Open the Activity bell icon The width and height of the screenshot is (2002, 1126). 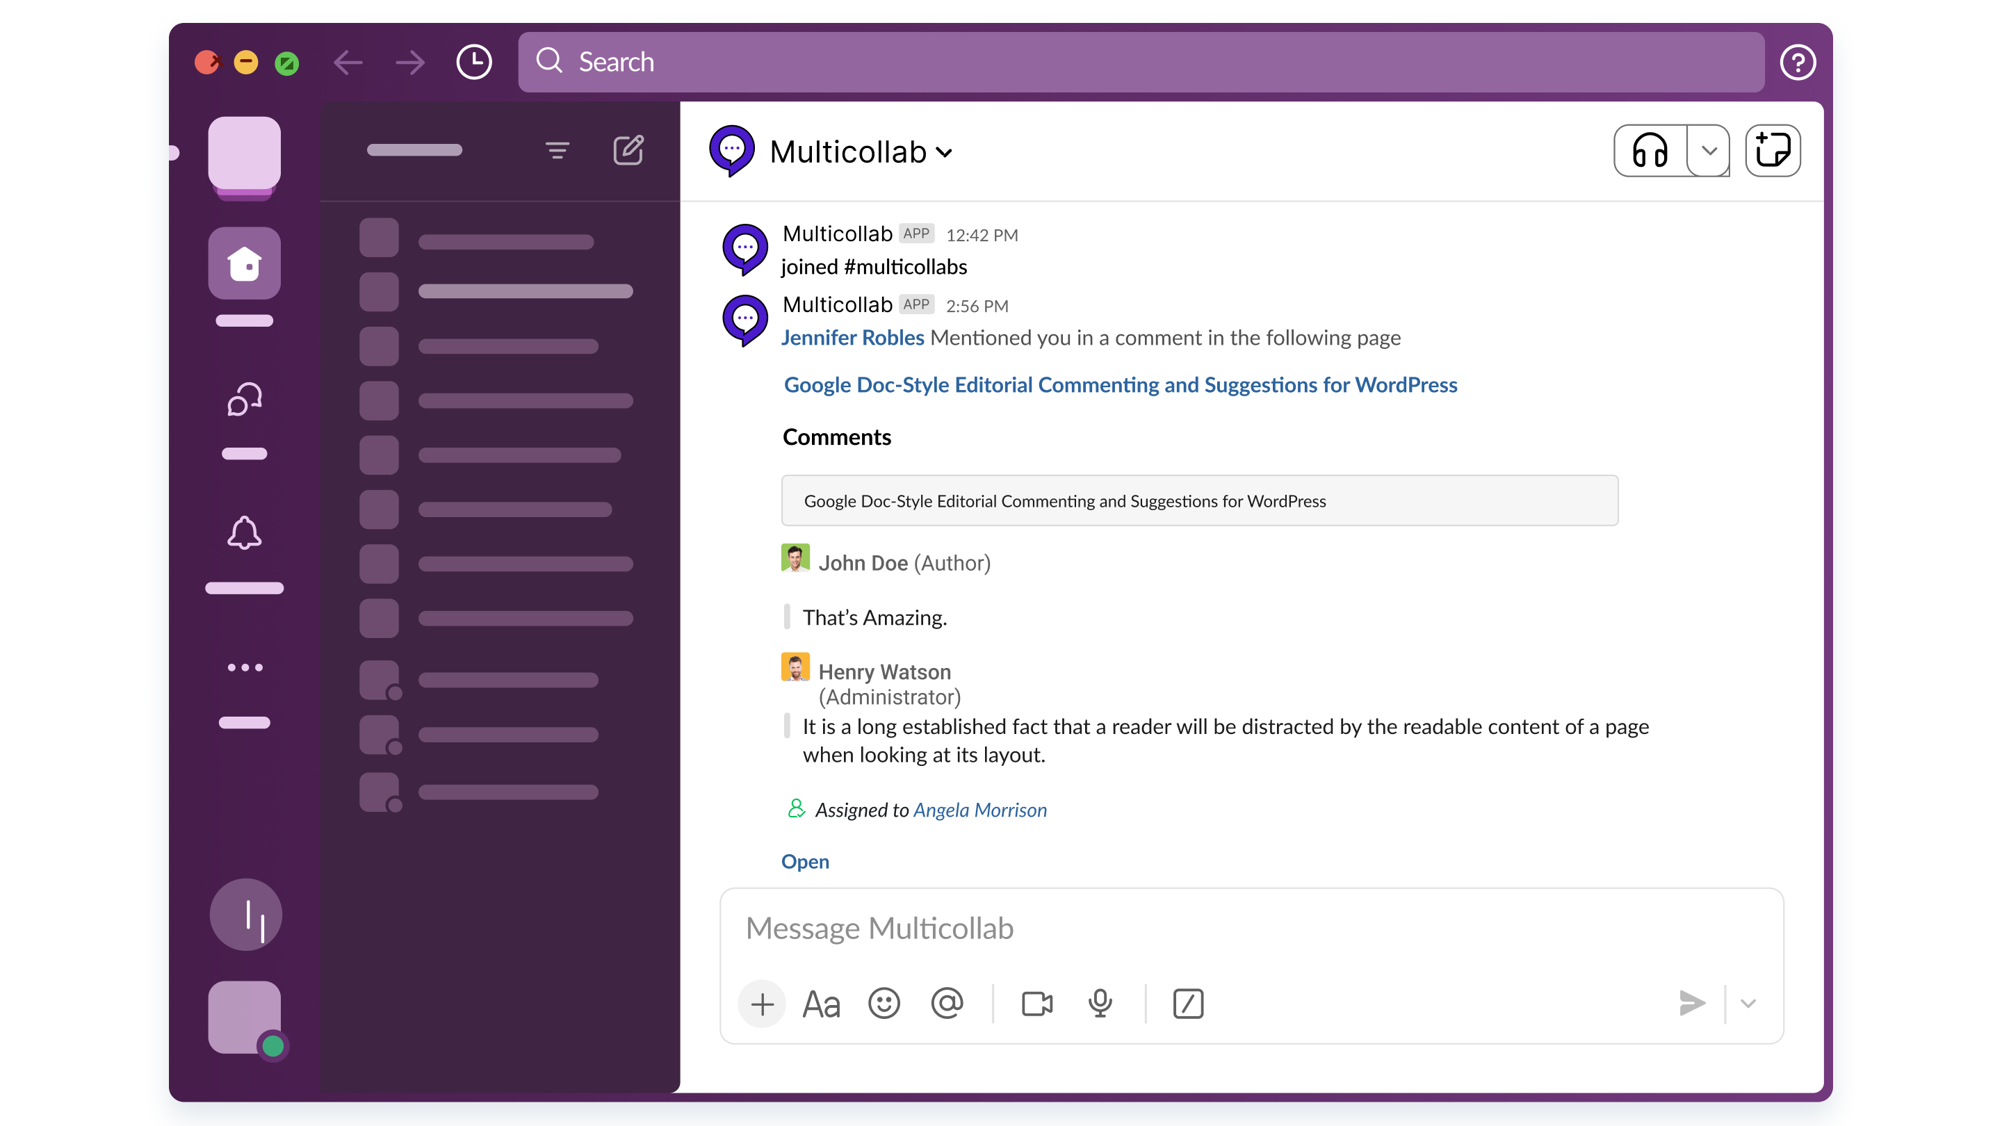click(244, 533)
